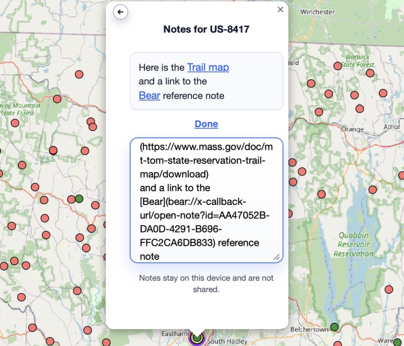Open the Bear reference note link
The image size is (404, 346).
coord(149,96)
